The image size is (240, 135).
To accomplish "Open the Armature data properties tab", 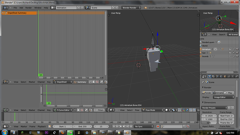I will click(232, 76).
